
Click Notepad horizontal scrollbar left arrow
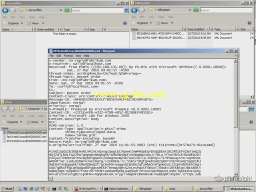tap(51, 178)
